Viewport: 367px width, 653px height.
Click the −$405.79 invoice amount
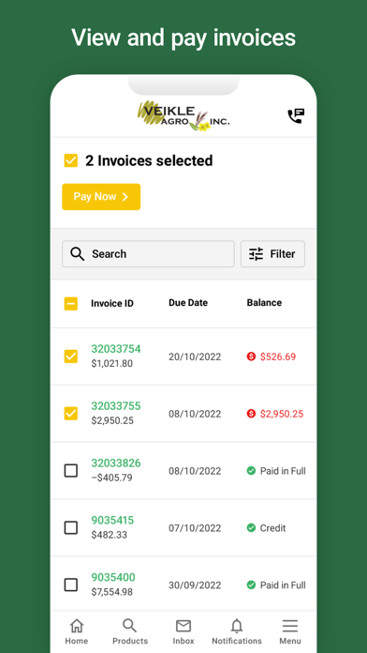111,478
